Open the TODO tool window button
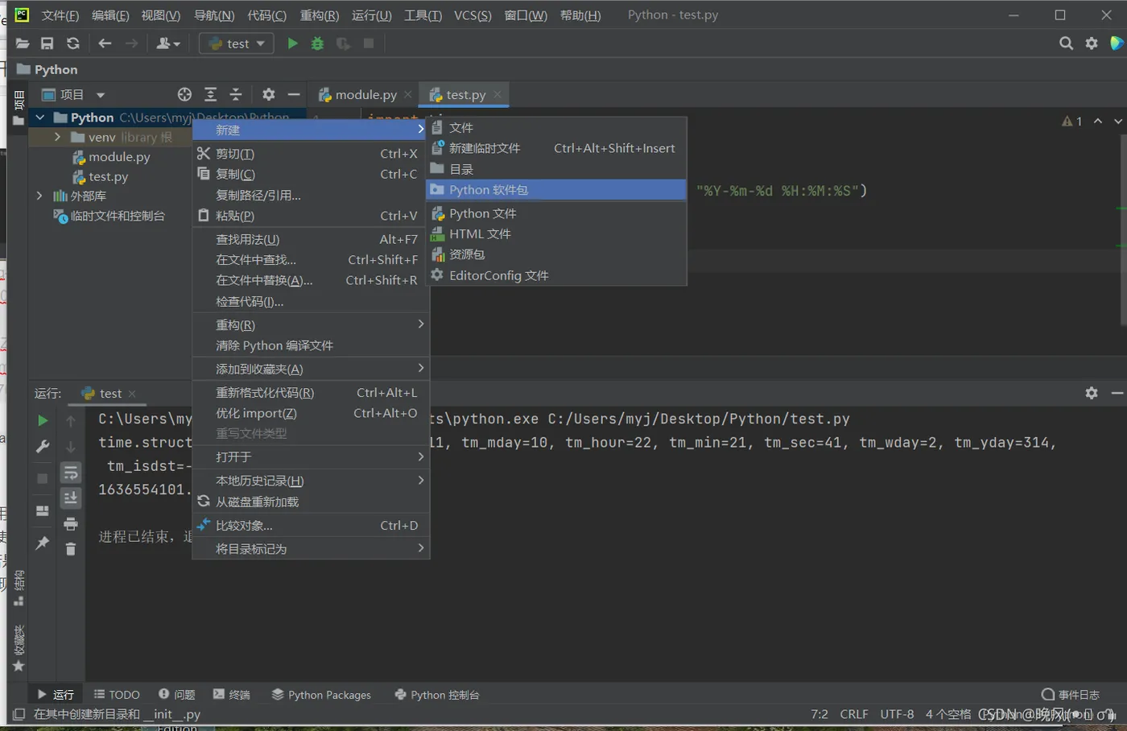 tap(117, 694)
